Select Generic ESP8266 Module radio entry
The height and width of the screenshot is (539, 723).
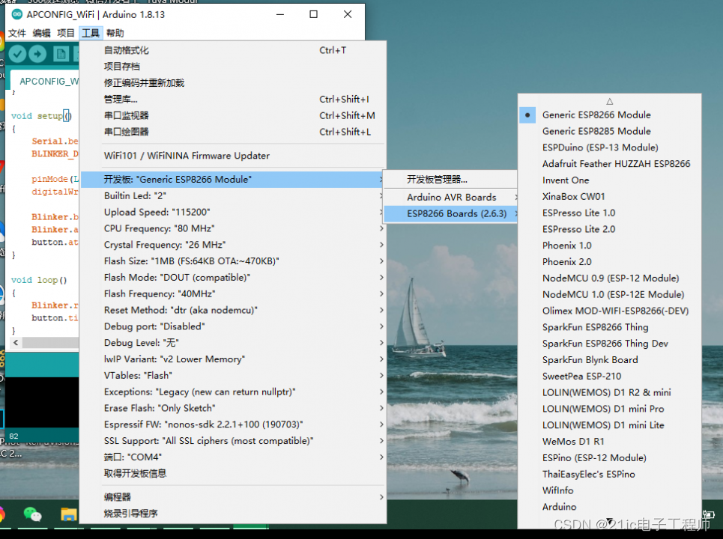tap(610, 115)
